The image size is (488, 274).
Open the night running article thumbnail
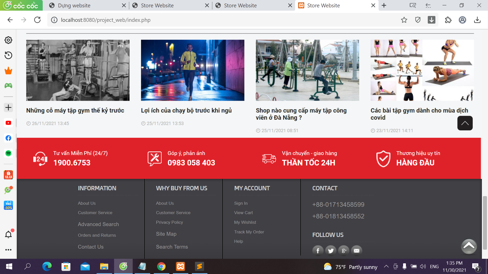192,70
